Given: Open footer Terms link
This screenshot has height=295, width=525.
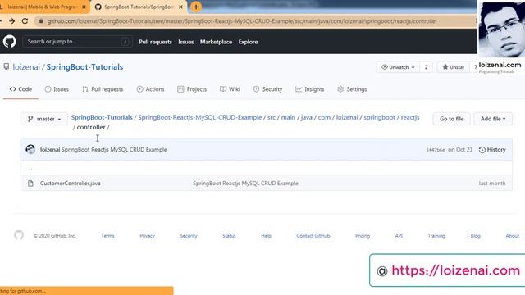Looking at the screenshot, I should click(x=107, y=236).
